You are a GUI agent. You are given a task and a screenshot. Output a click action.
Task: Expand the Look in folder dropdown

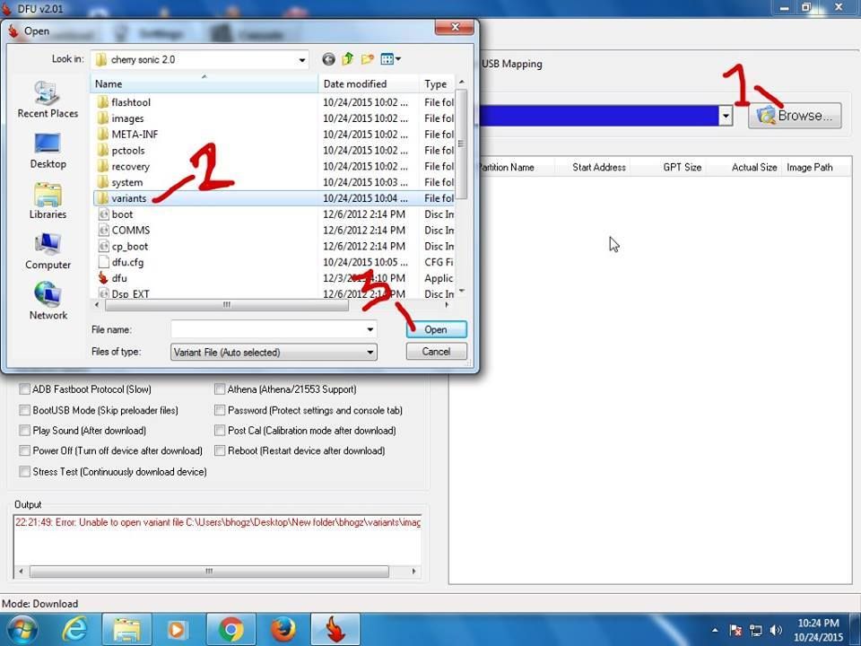coord(302,60)
